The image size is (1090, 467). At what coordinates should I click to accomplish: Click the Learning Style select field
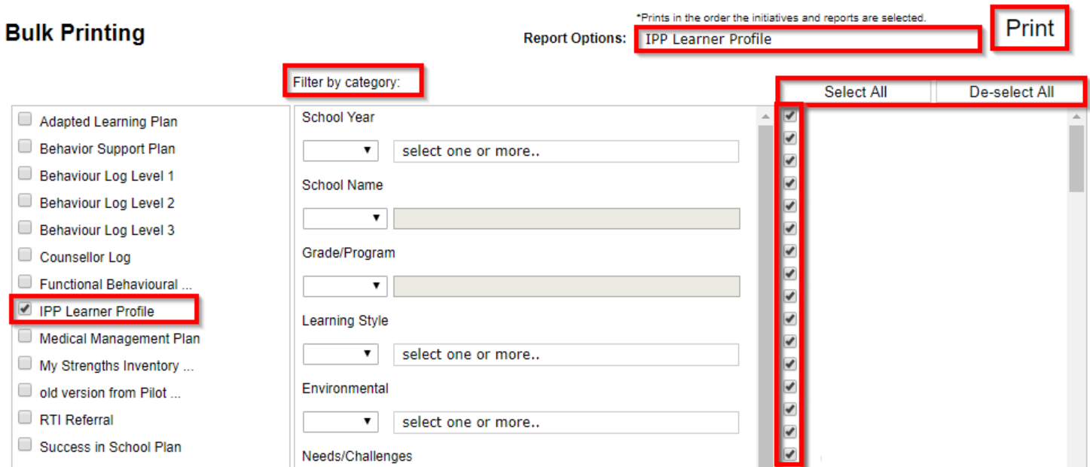coord(566,354)
